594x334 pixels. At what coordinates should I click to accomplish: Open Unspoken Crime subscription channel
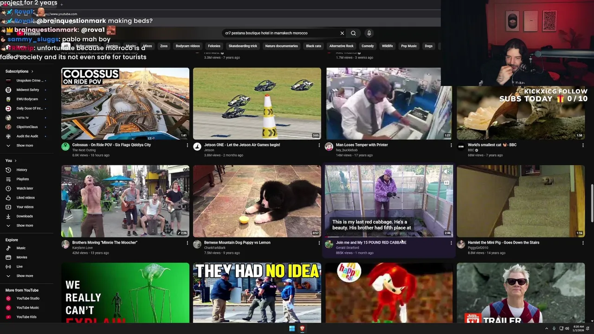click(x=26, y=81)
